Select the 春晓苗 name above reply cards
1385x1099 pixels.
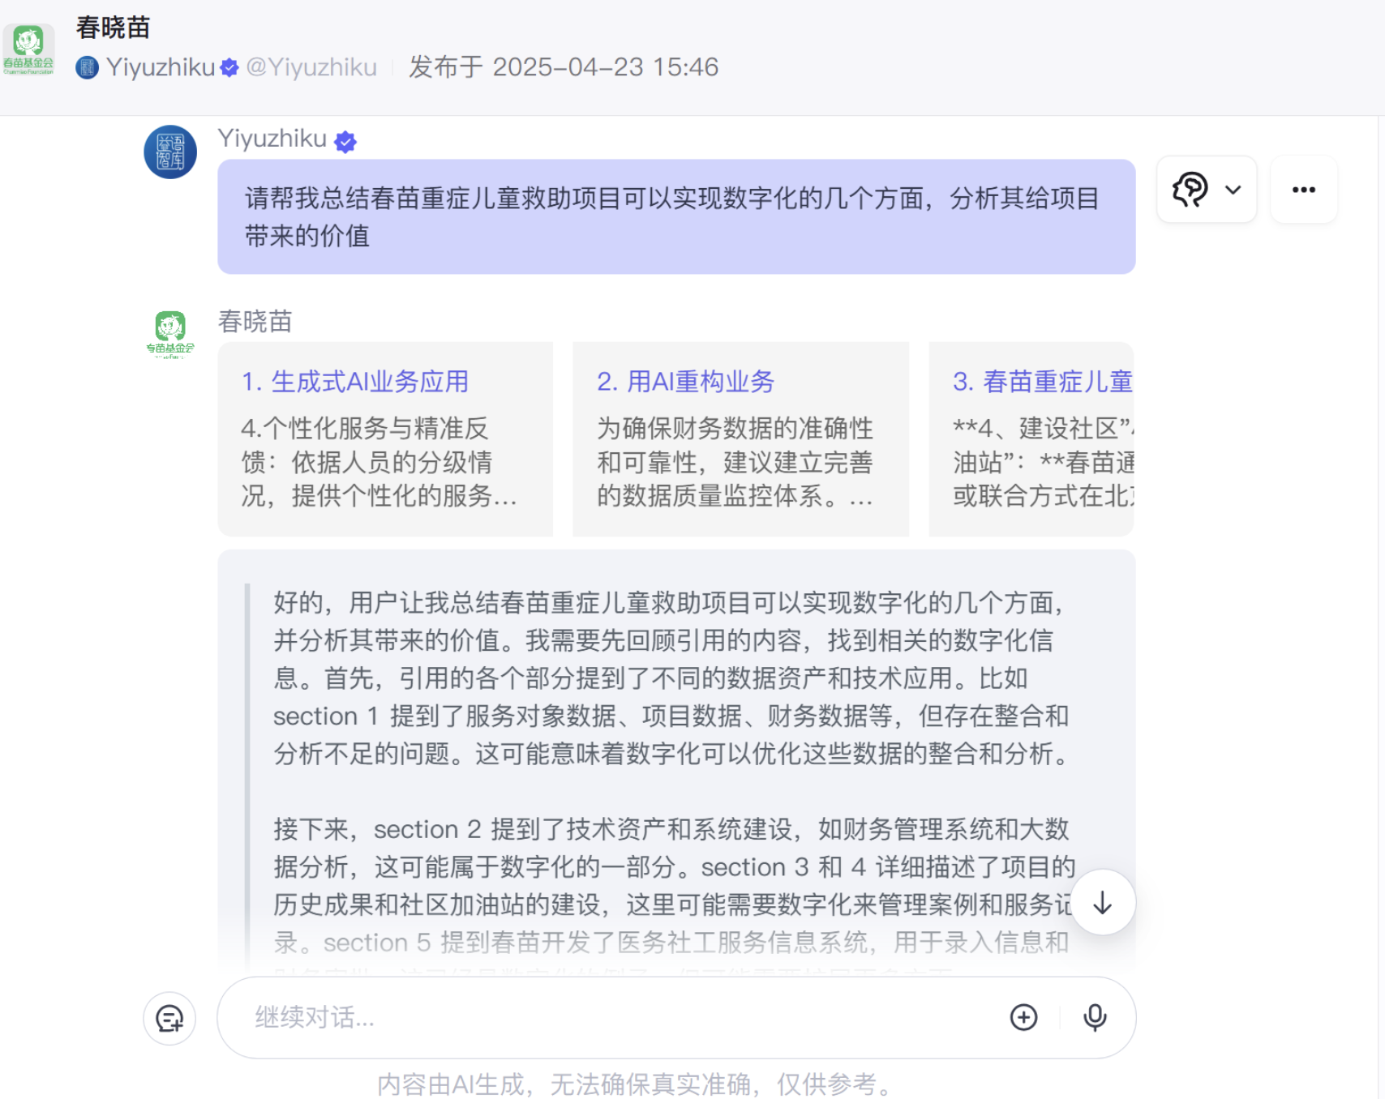tap(255, 322)
